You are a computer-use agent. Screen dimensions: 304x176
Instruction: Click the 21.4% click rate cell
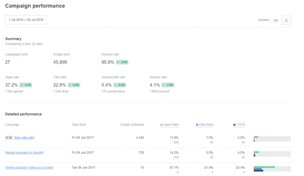point(209,167)
